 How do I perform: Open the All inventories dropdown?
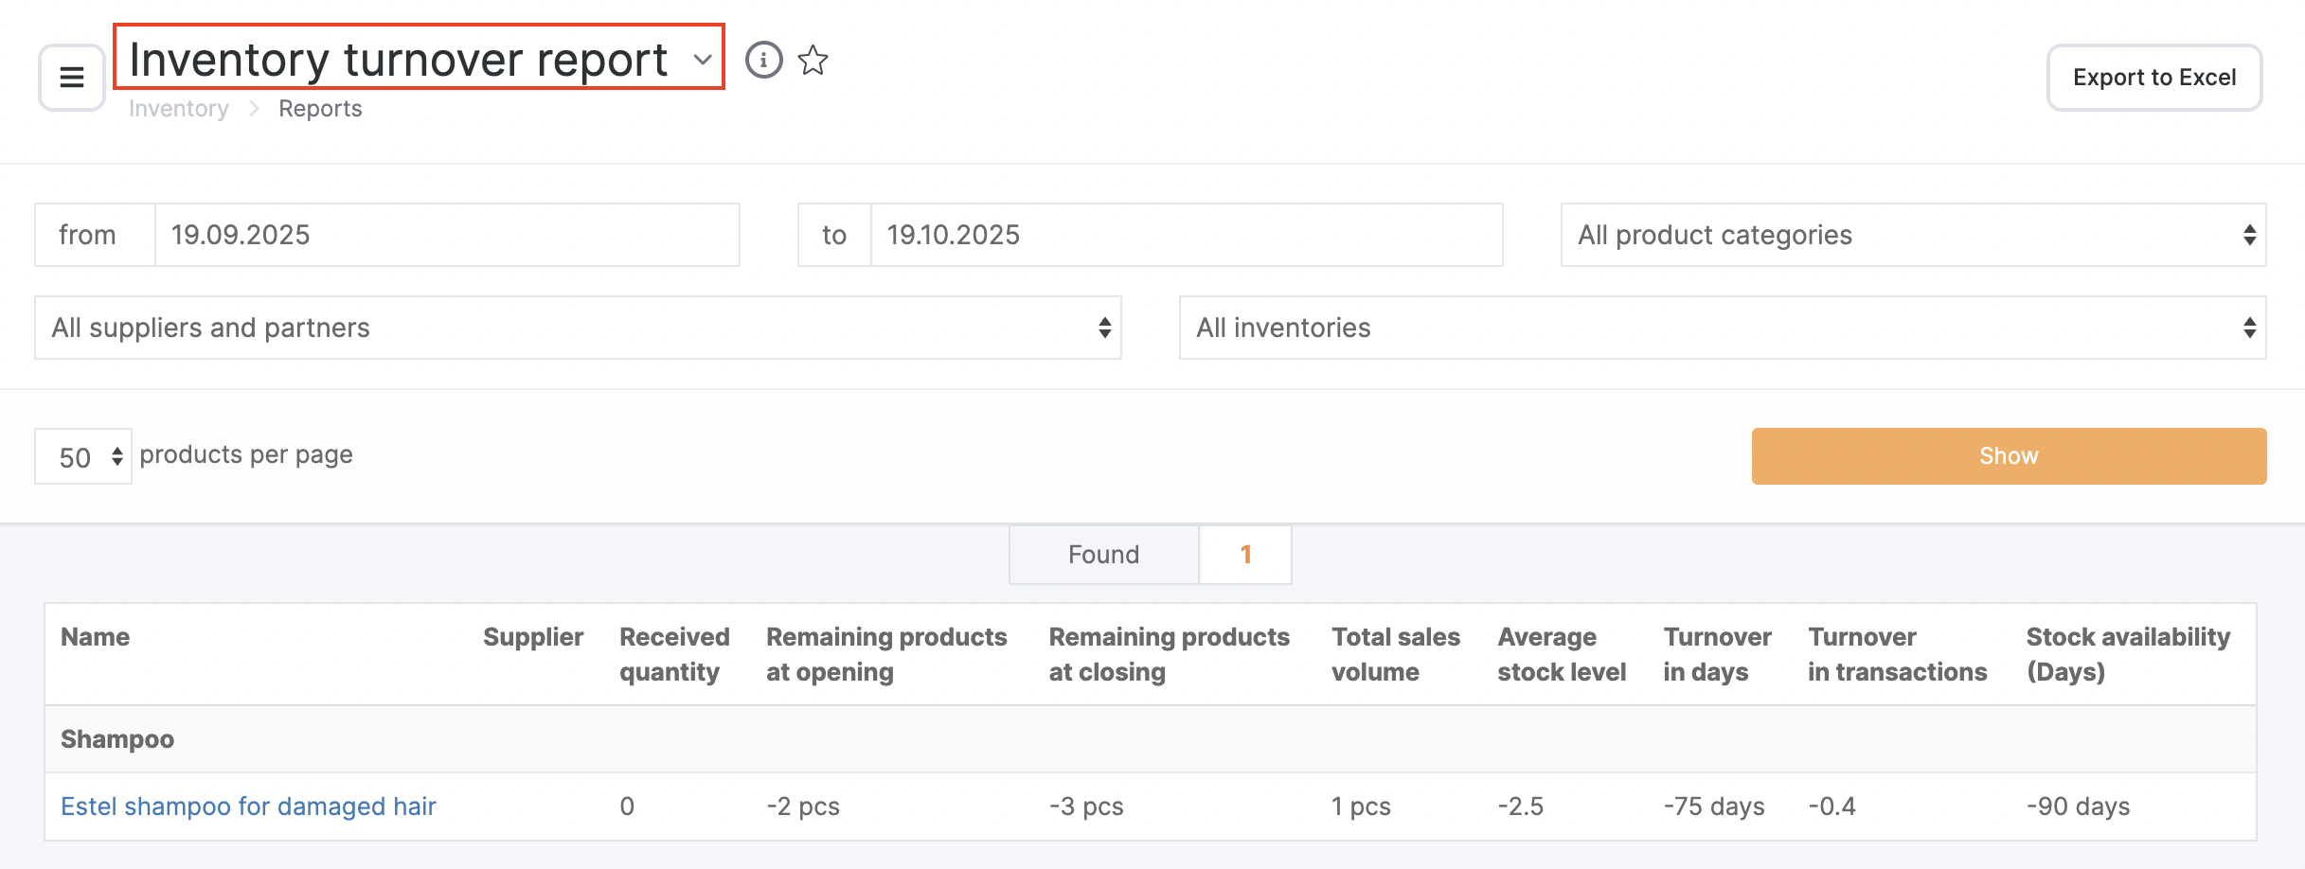click(x=1721, y=328)
